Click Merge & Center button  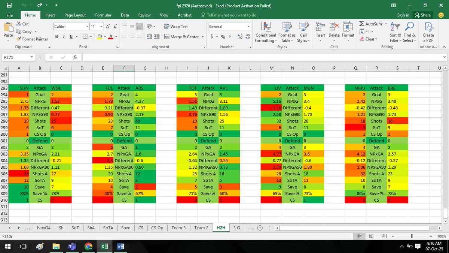182,37
